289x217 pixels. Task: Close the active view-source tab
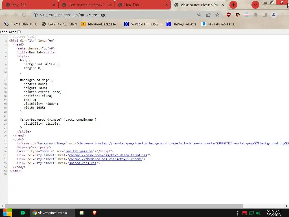[x=223, y=5]
